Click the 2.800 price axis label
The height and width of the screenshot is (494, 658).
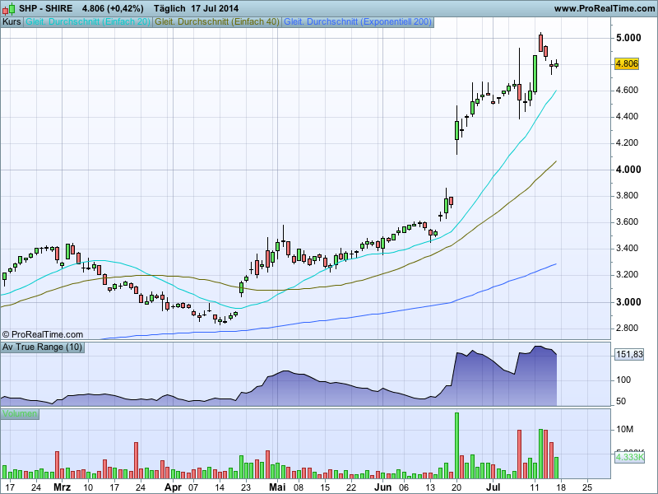[x=627, y=329]
